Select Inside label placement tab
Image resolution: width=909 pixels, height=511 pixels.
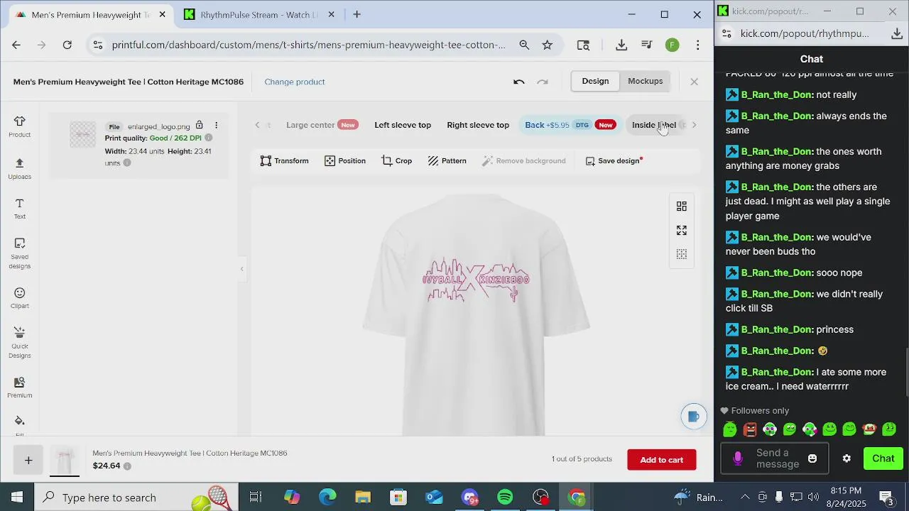pos(654,125)
